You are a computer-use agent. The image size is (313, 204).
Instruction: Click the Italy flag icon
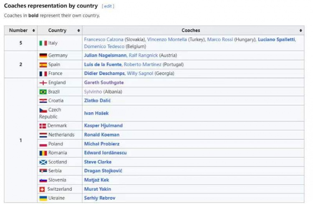tap(43, 43)
